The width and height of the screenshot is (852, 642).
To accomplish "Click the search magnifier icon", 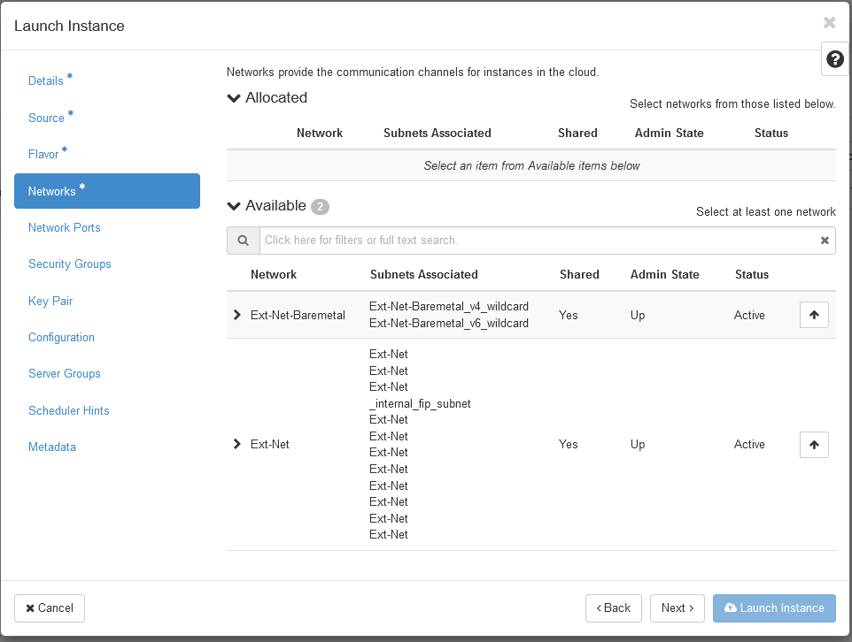I will click(243, 241).
